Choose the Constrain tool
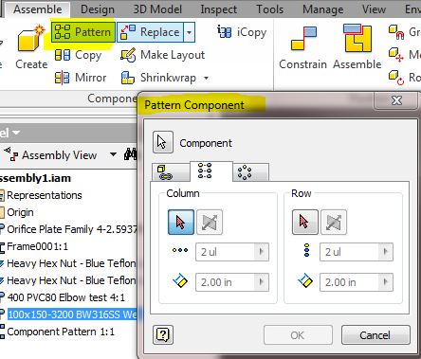Screen dimensions: 421x359 point(302,47)
